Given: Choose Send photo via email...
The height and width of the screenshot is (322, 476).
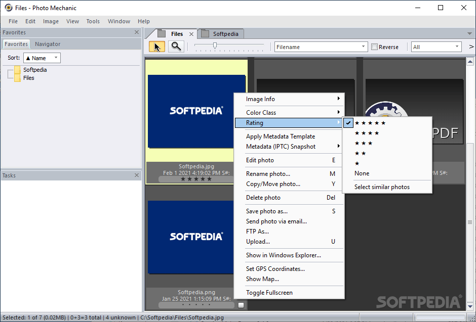Looking at the screenshot, I should point(289,221).
